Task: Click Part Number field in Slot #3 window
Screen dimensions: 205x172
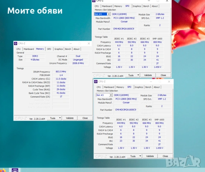Action: point(126,110)
